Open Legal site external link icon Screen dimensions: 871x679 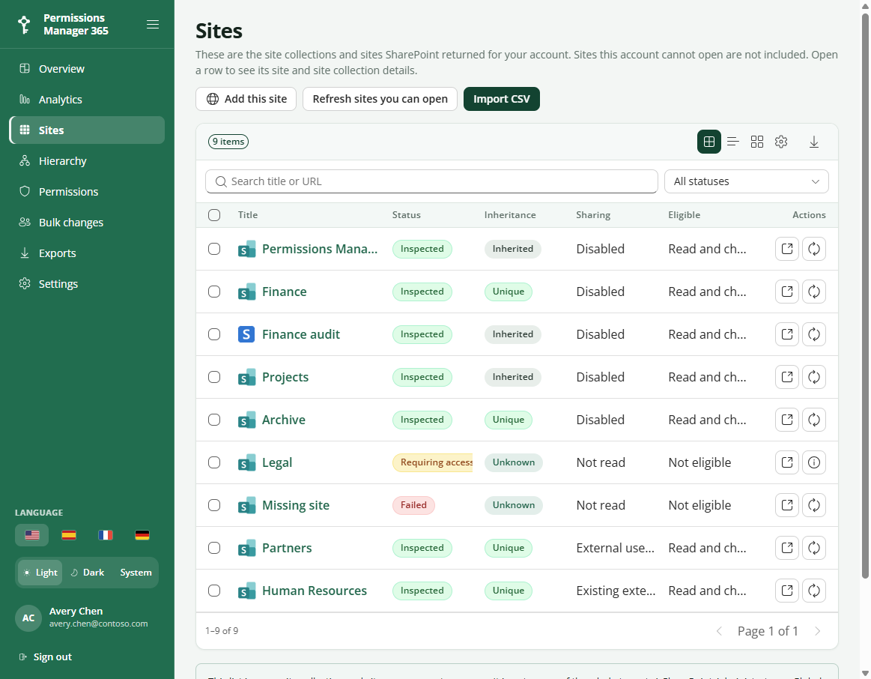(x=786, y=462)
